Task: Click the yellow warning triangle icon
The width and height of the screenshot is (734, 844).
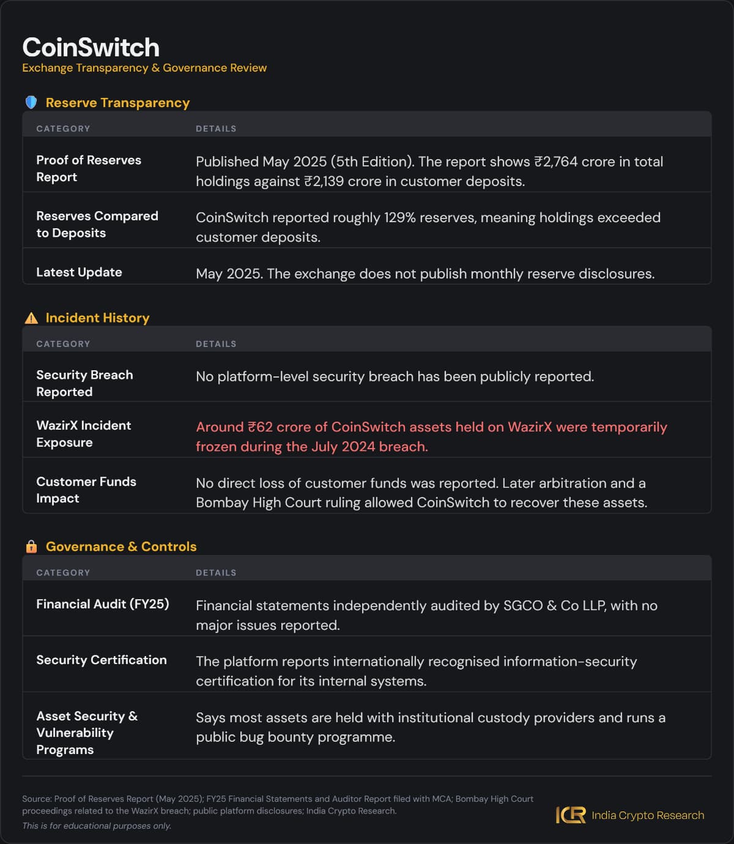Action: (x=31, y=318)
